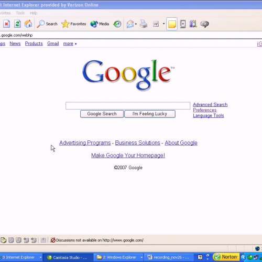Image resolution: width=262 pixels, height=262 pixels.
Task: Switch to the Internet Explorer taskbar group
Action: tap(18, 257)
